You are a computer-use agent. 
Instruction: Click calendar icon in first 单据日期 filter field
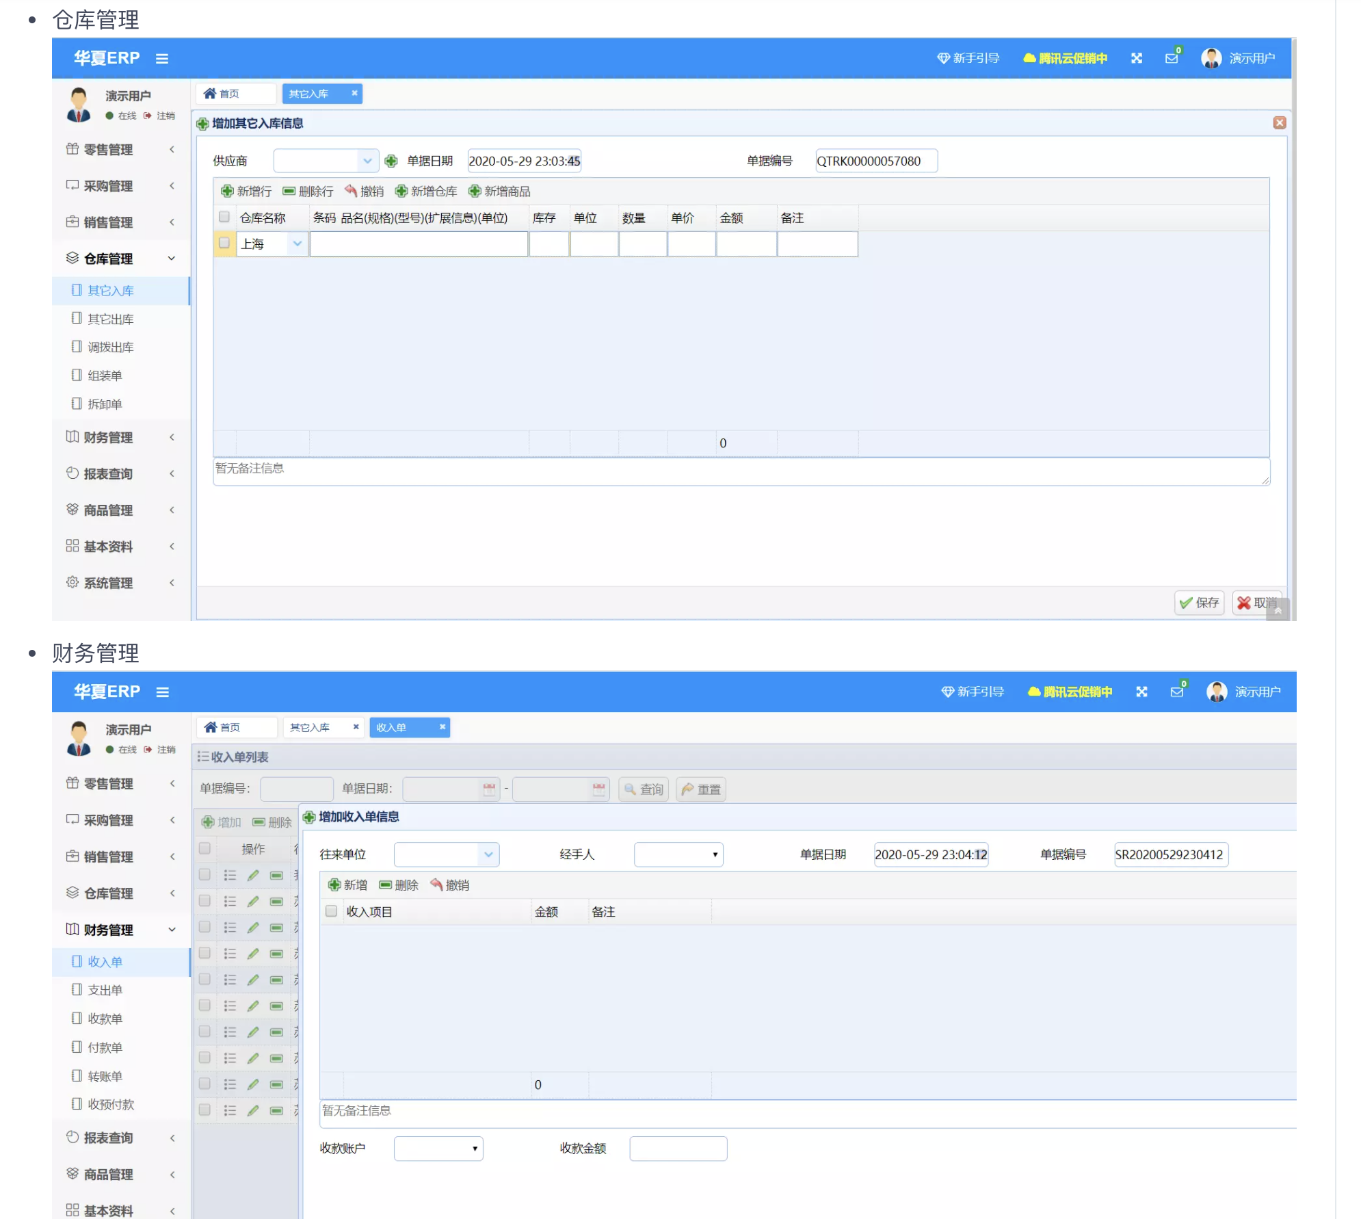[x=489, y=789]
